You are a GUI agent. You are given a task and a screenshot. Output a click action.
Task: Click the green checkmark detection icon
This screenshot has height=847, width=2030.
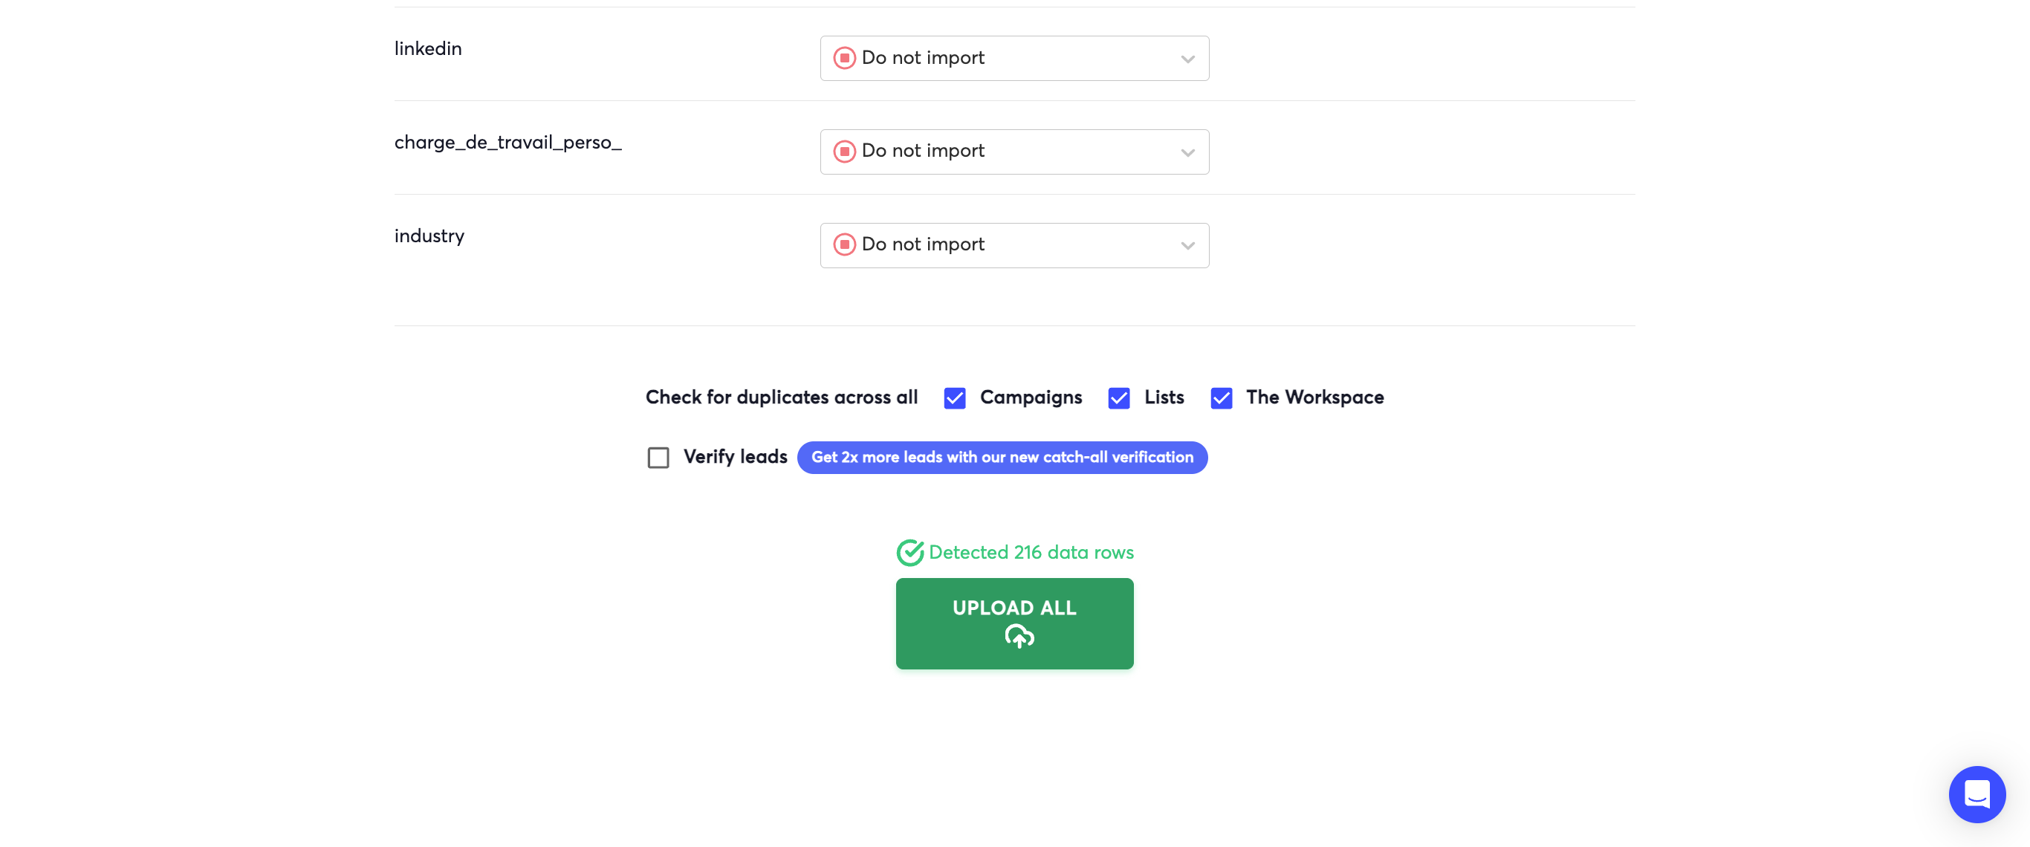910,552
